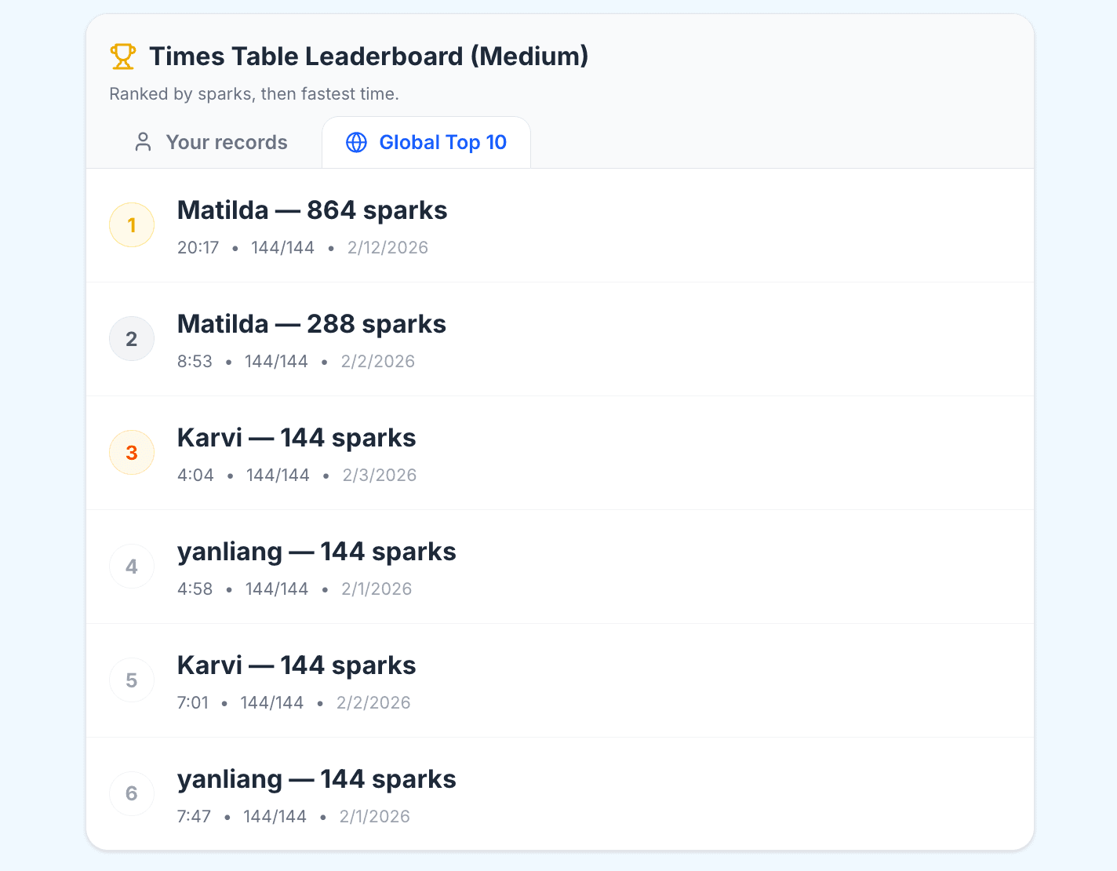Image resolution: width=1117 pixels, height=871 pixels.
Task: Switch to the Your records tab
Action: pos(210,142)
